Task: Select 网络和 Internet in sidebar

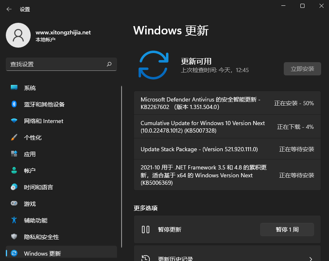Action: click(x=61, y=121)
